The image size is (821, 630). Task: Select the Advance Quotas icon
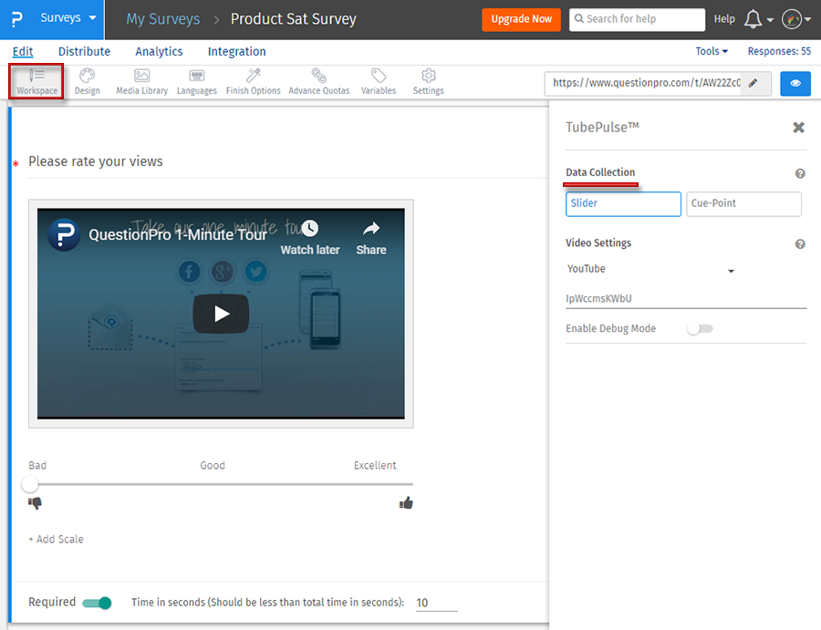click(318, 82)
